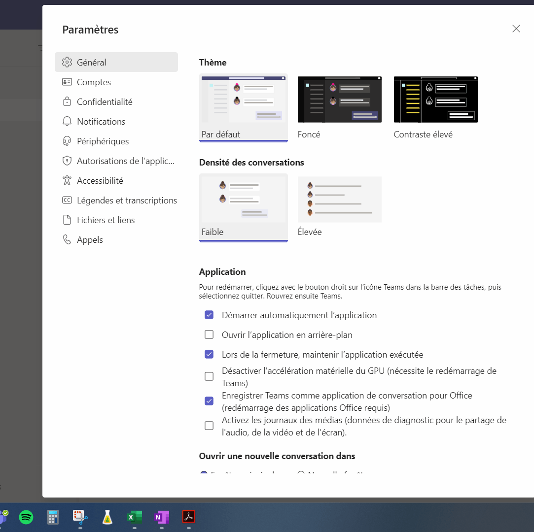Open the flask app in the taskbar

107,517
